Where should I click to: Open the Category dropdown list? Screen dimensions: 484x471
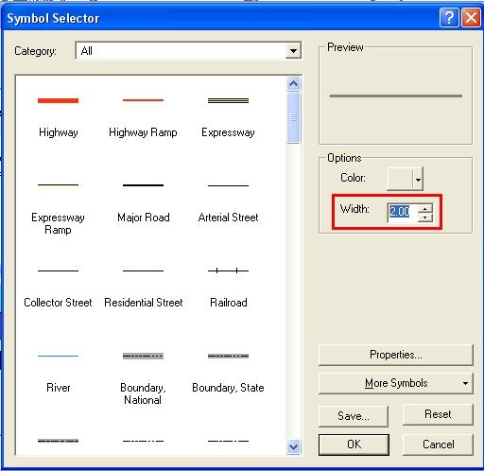(x=293, y=51)
